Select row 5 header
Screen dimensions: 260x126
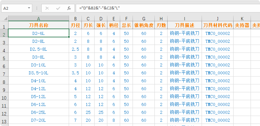pyautogui.click(x=4, y=57)
